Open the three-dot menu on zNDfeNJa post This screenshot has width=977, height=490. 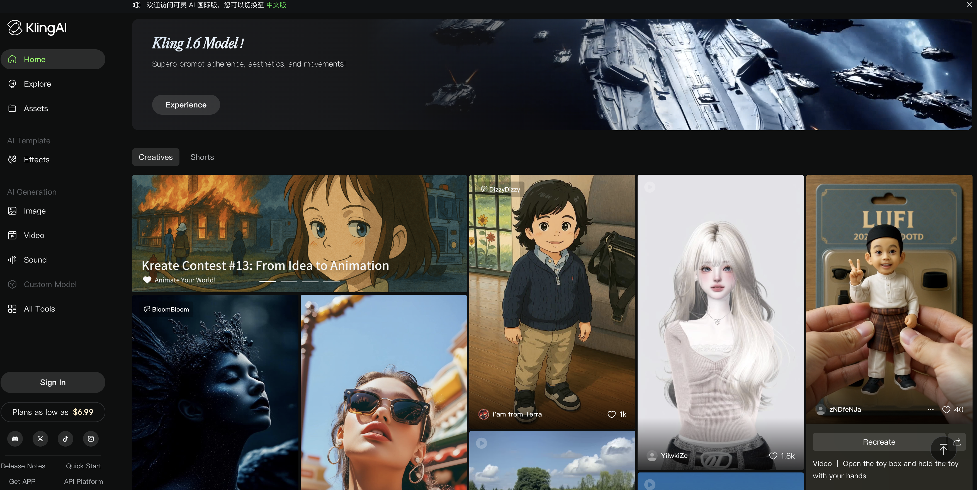point(931,409)
